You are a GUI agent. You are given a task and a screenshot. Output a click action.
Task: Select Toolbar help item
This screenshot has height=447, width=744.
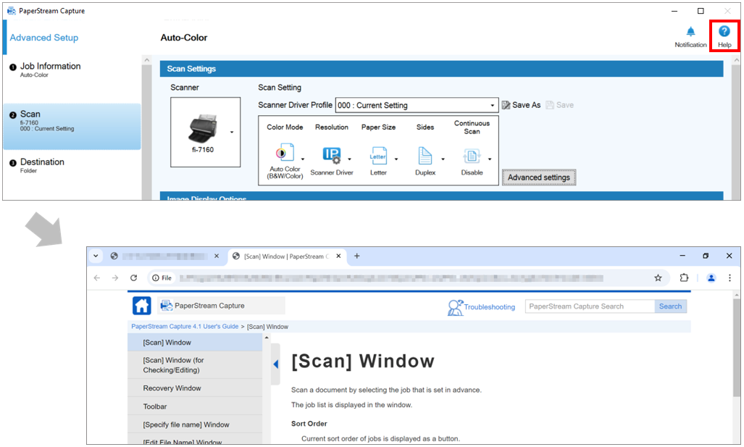pos(195,406)
